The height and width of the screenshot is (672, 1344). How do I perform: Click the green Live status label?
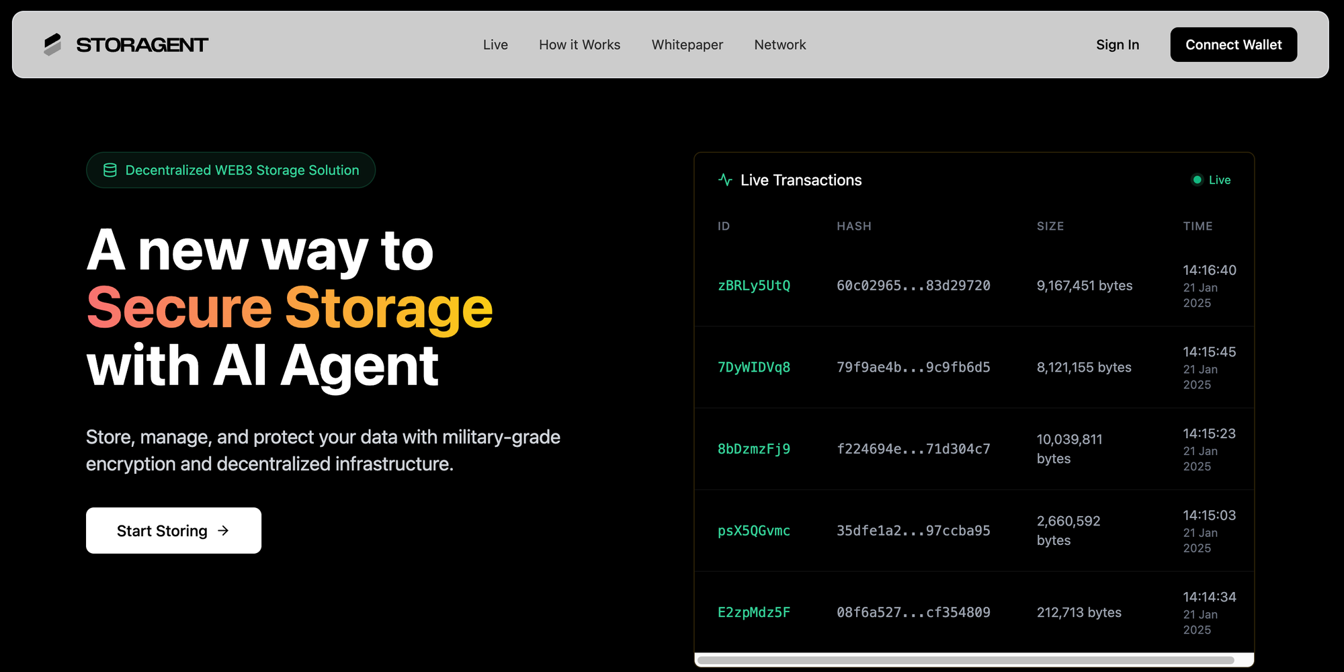[x=1220, y=180]
